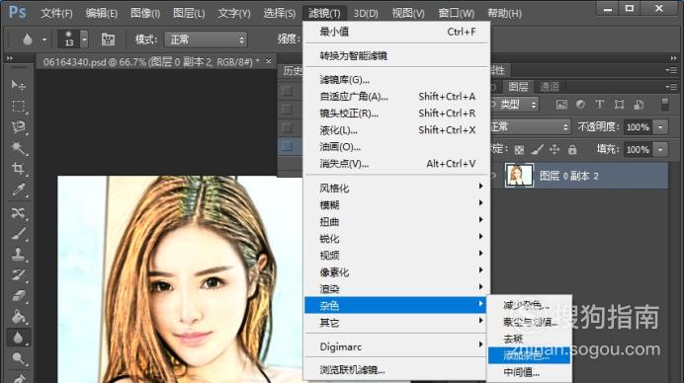Open the 模式 blend mode dropdown

point(206,39)
